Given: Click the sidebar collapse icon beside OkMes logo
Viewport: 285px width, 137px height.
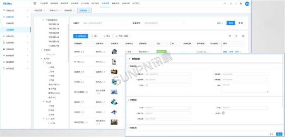Looking at the screenshot, I should pyautogui.click(x=35, y=3).
